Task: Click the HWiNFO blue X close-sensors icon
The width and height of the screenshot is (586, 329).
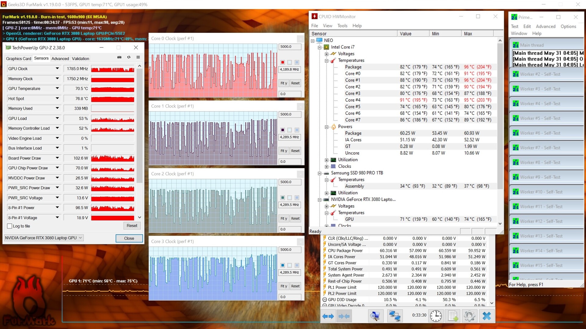Action: point(487,316)
